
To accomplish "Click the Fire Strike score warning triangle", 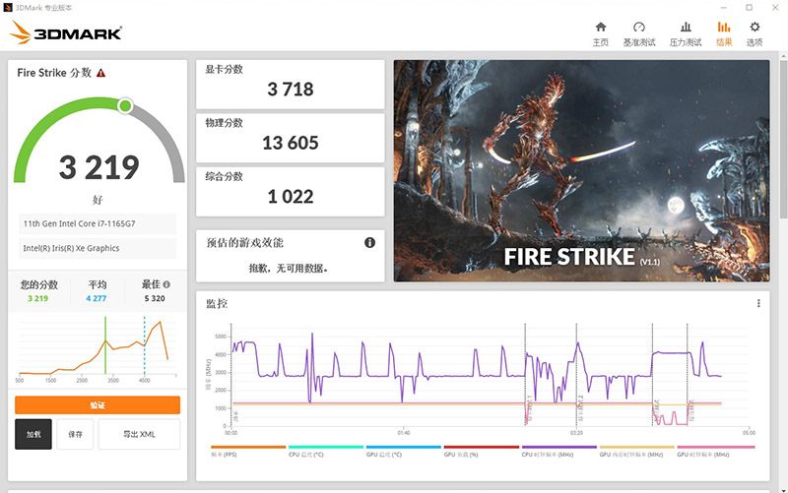I will [x=101, y=73].
